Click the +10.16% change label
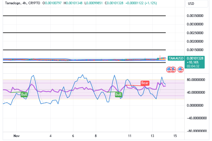 [193, 62]
